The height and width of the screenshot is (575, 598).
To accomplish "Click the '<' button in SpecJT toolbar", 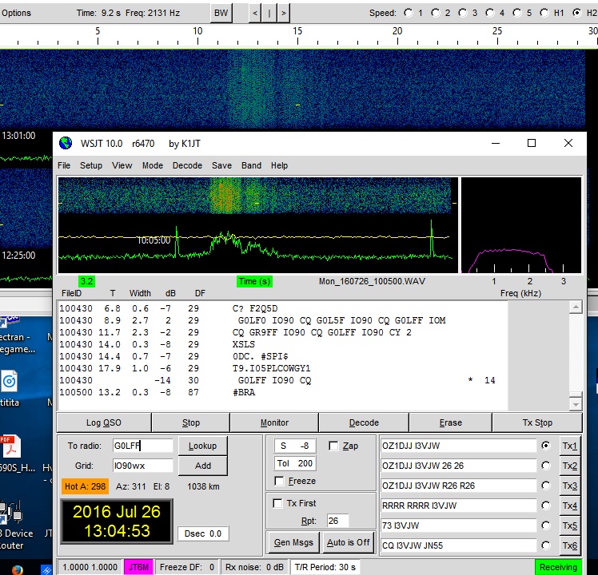I will 255,13.
